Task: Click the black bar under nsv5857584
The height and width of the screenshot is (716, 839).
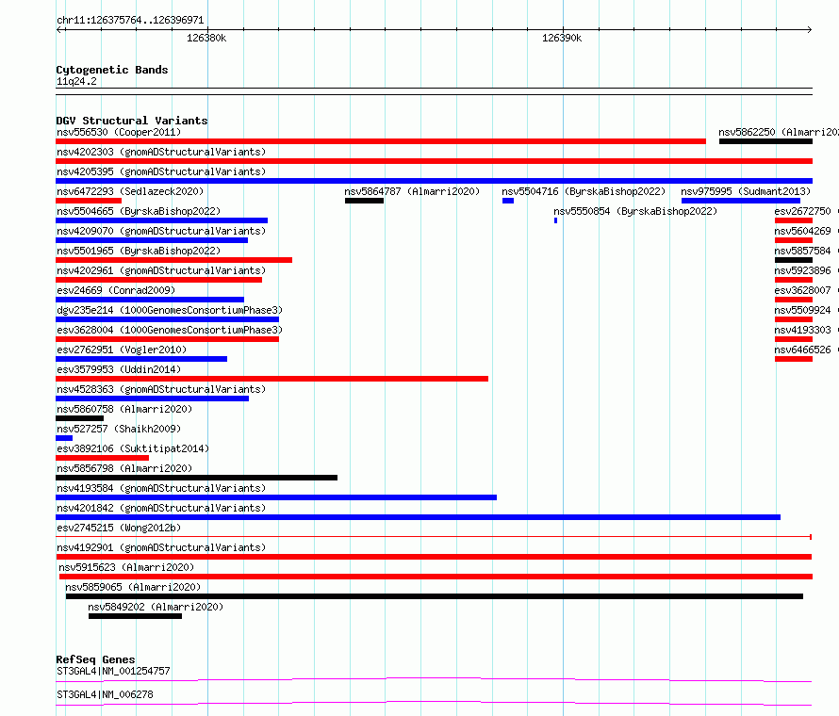Action: 794,260
